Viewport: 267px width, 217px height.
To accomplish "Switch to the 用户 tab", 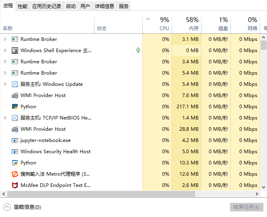I will [x=85, y=6].
